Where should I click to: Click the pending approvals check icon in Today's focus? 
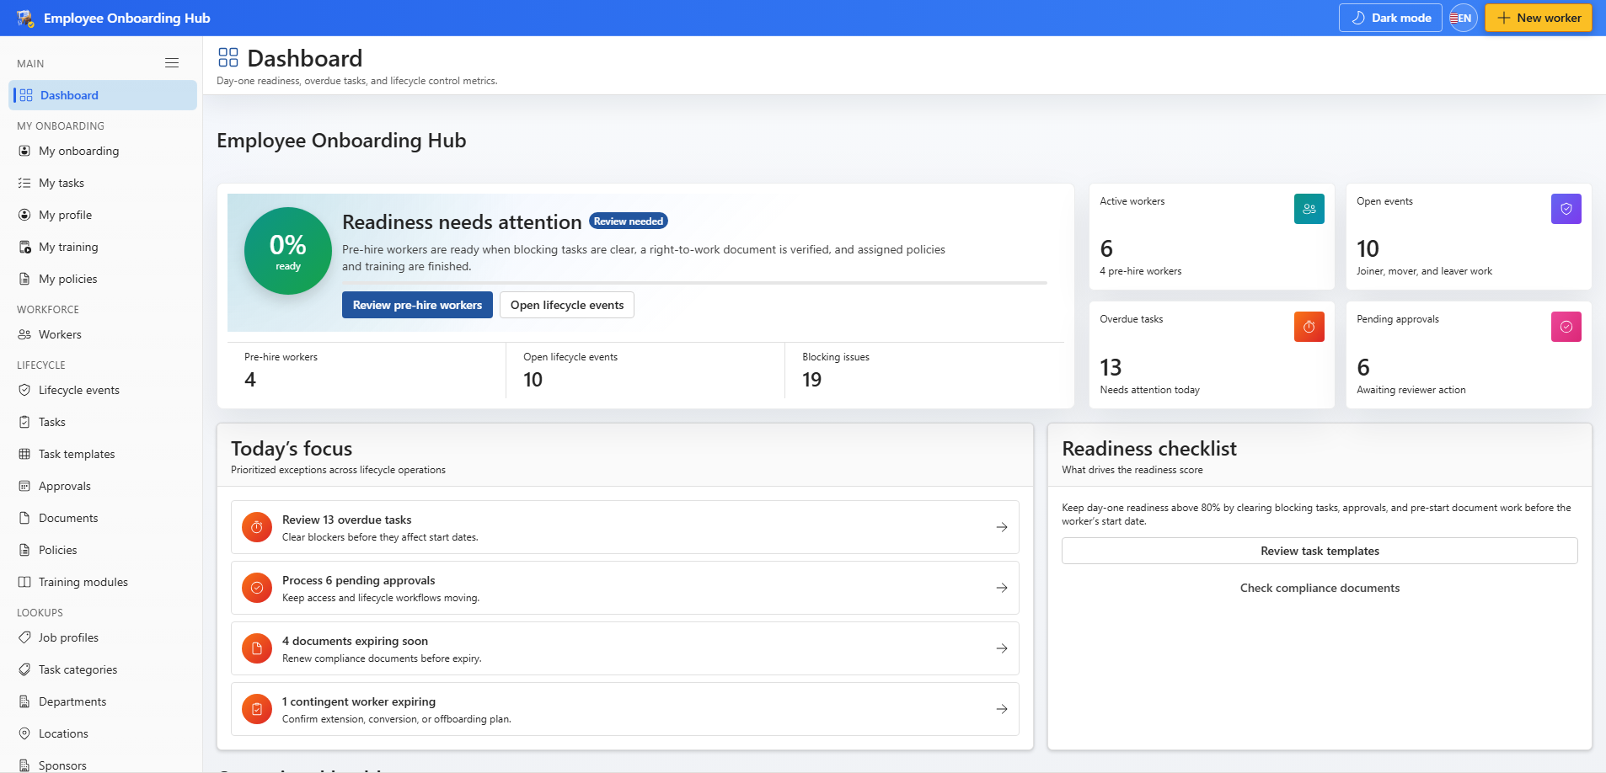[x=257, y=588]
